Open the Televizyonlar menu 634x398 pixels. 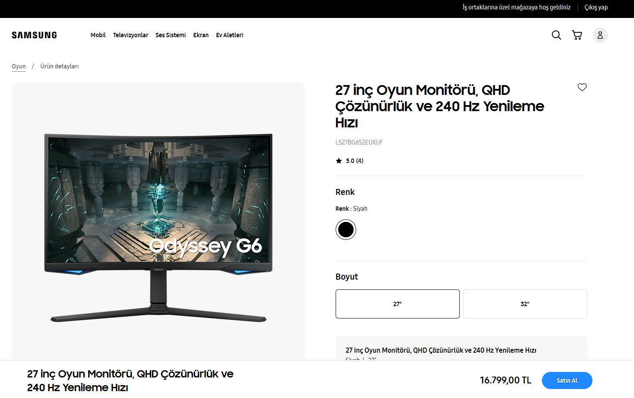click(x=131, y=35)
